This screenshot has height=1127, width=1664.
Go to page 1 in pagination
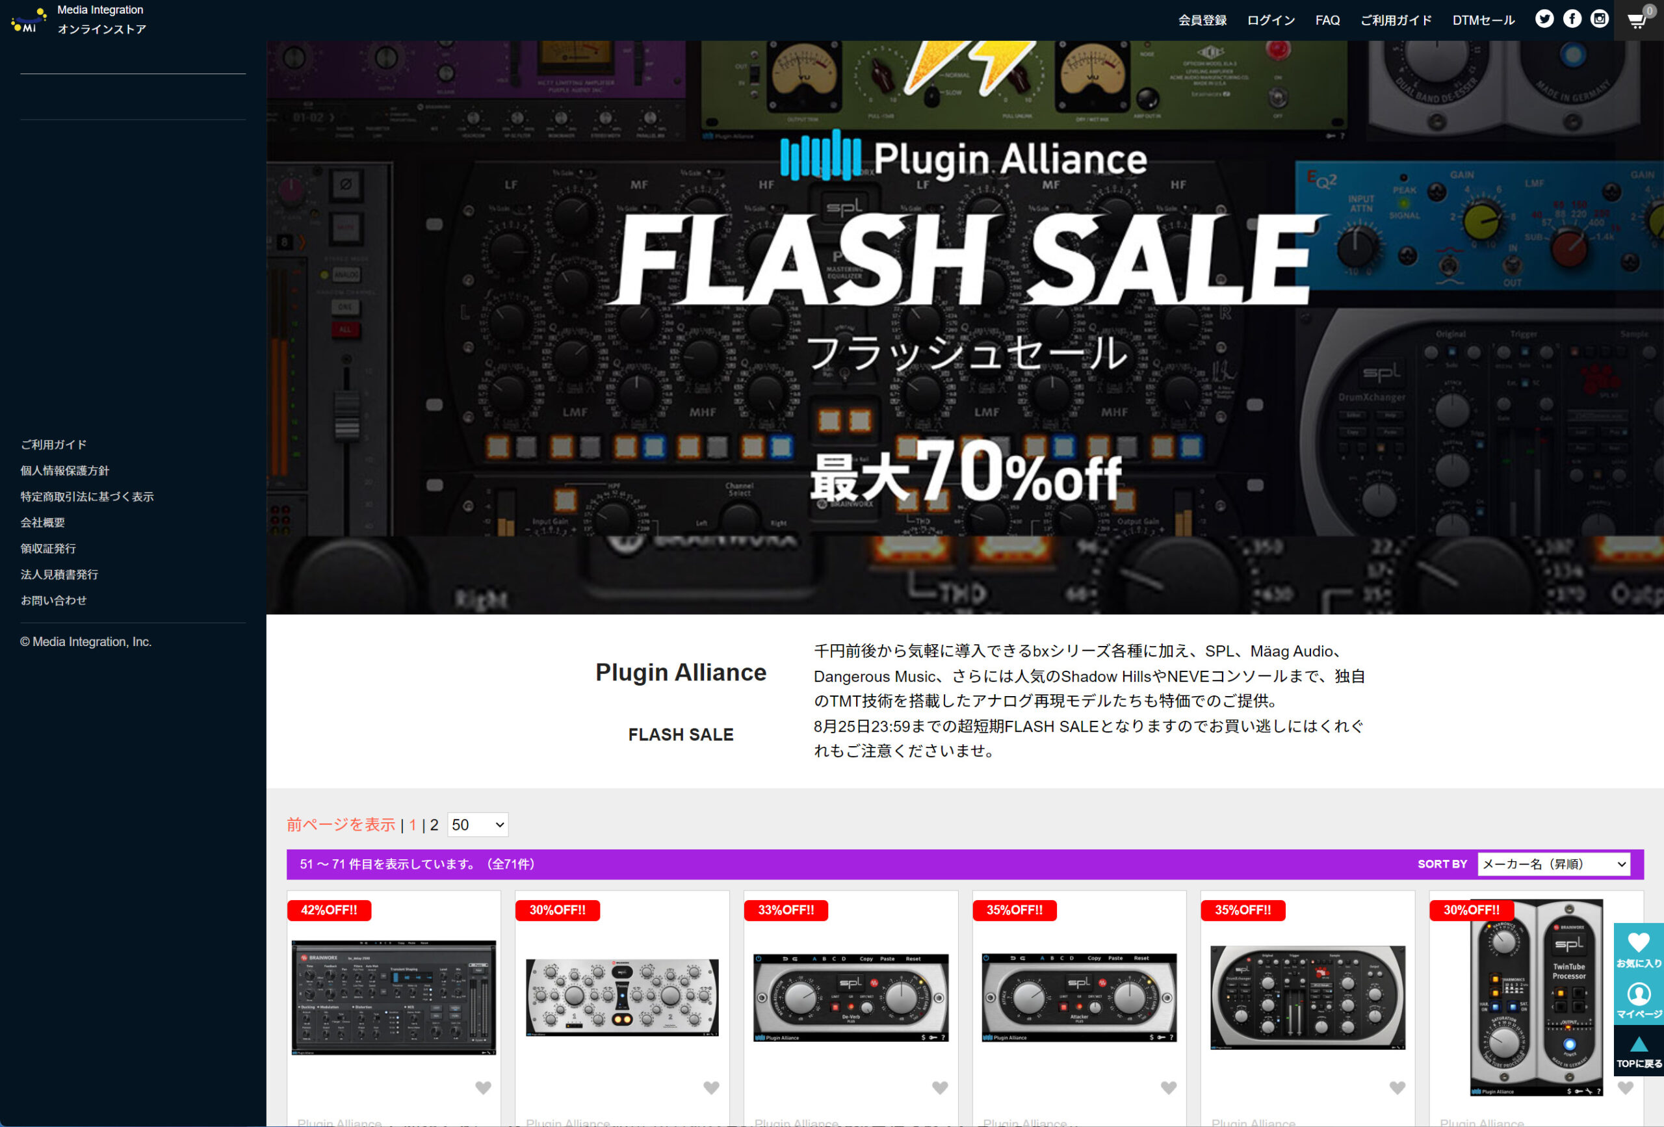[x=412, y=825]
